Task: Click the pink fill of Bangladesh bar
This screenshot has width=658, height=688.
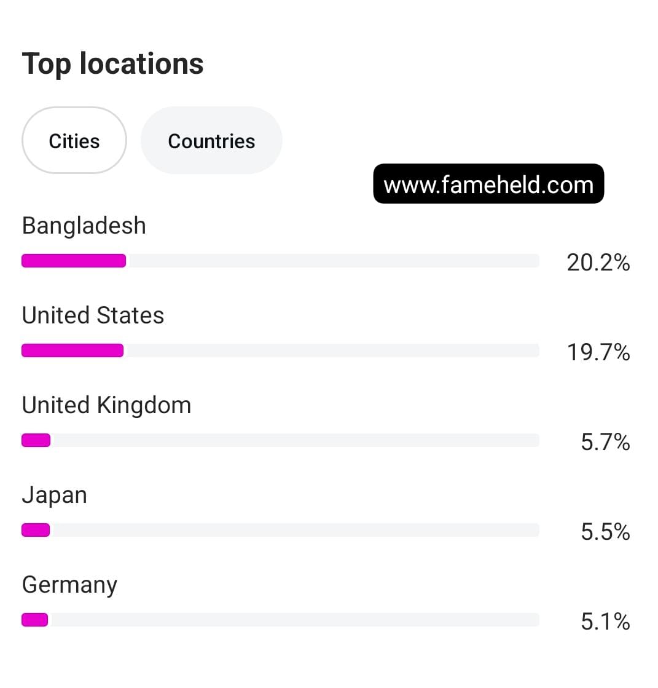Action: point(74,261)
